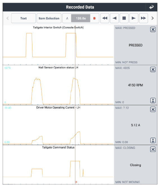Click the 135.0s time display

[81, 18]
